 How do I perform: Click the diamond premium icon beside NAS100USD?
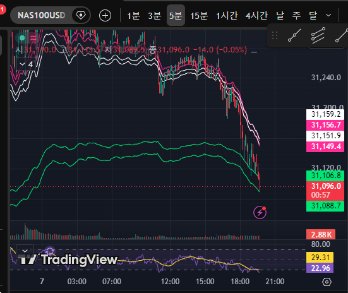click(81, 15)
